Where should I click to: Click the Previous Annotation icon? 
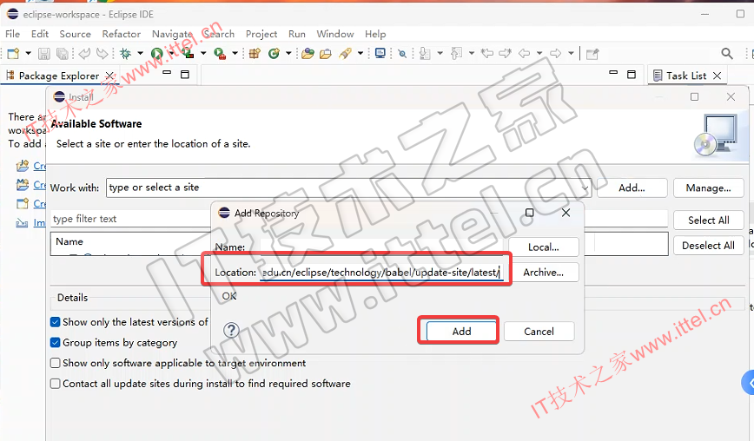pos(456,53)
